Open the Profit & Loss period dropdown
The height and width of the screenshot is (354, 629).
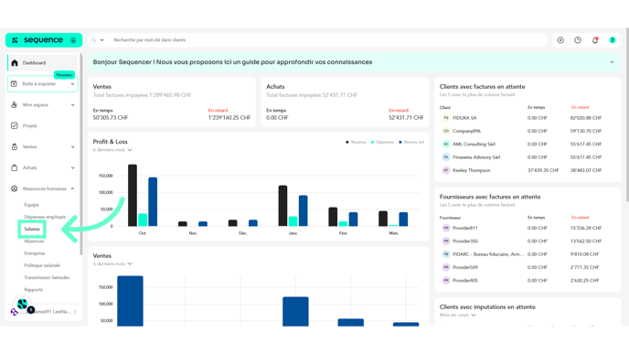tap(112, 150)
